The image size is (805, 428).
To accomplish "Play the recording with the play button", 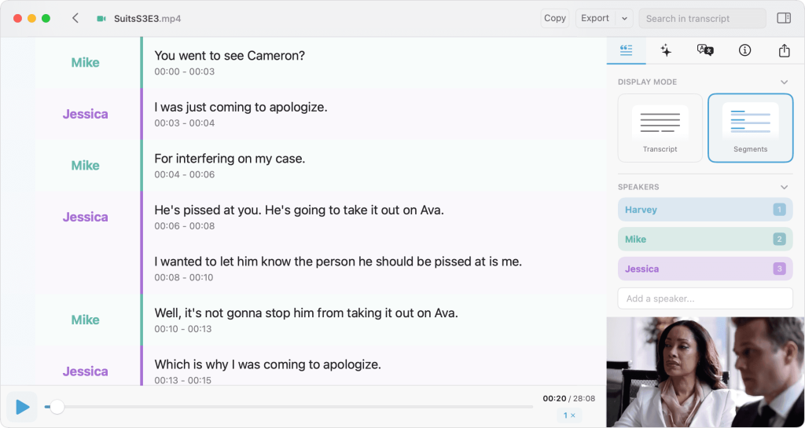I will (x=22, y=407).
